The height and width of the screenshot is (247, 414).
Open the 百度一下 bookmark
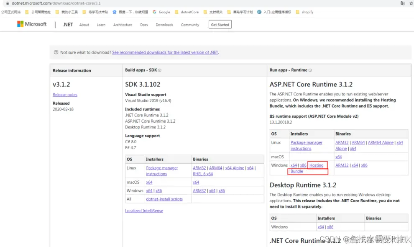coord(130,12)
